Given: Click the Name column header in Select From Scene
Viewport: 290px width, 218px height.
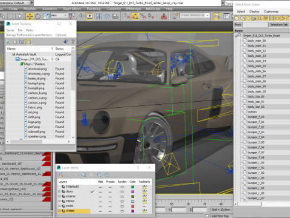Looking at the screenshot, I should 262,31.
